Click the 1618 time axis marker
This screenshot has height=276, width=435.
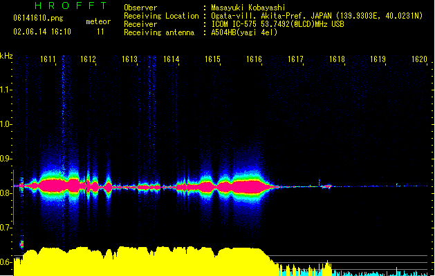(x=337, y=59)
